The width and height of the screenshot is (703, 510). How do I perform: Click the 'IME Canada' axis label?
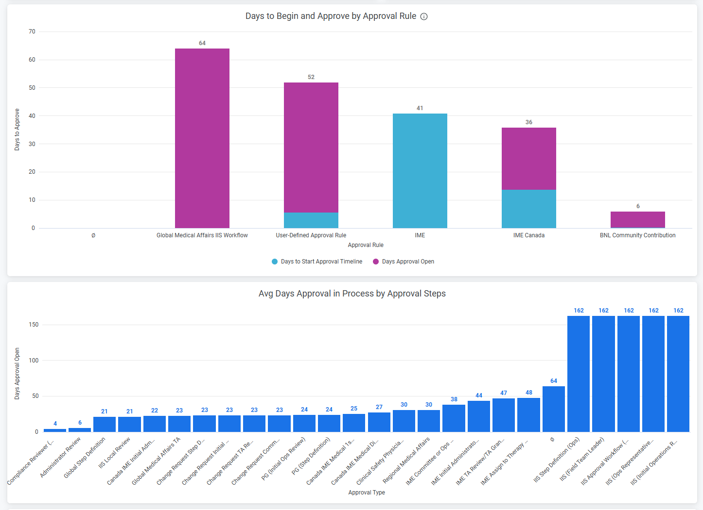[x=529, y=235]
